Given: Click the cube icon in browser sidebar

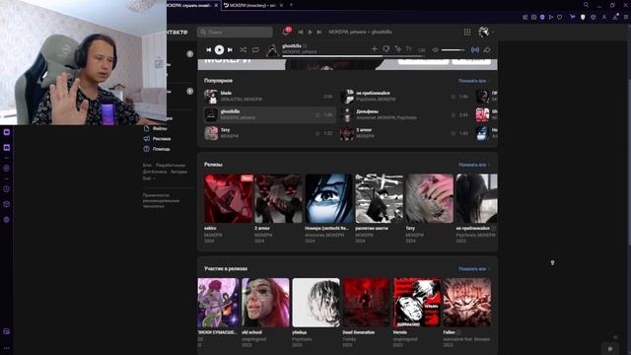Looking at the screenshot, I should [7, 204].
